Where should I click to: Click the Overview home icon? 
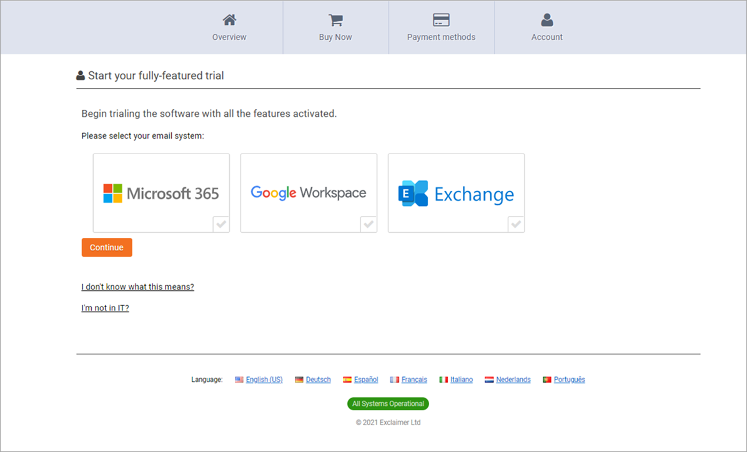click(229, 20)
